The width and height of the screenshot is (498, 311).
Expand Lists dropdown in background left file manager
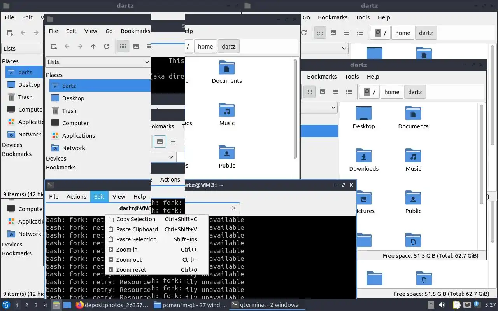click(x=22, y=49)
